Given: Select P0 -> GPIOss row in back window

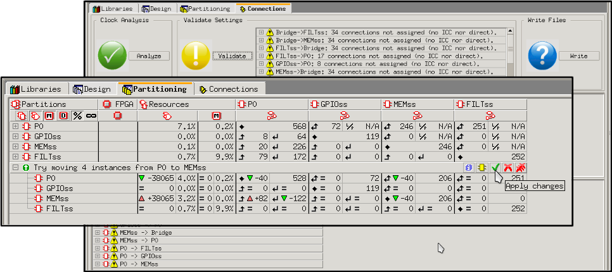Looking at the screenshot, I should click(x=208, y=256).
